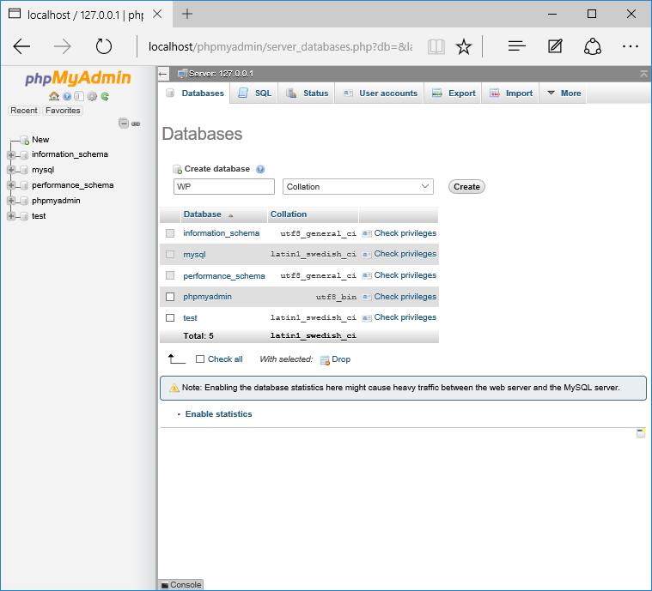Click the database name input field

(224, 186)
